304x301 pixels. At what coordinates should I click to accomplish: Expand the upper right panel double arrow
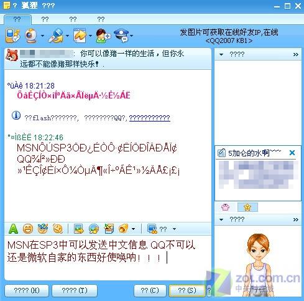pyautogui.click(x=296, y=55)
